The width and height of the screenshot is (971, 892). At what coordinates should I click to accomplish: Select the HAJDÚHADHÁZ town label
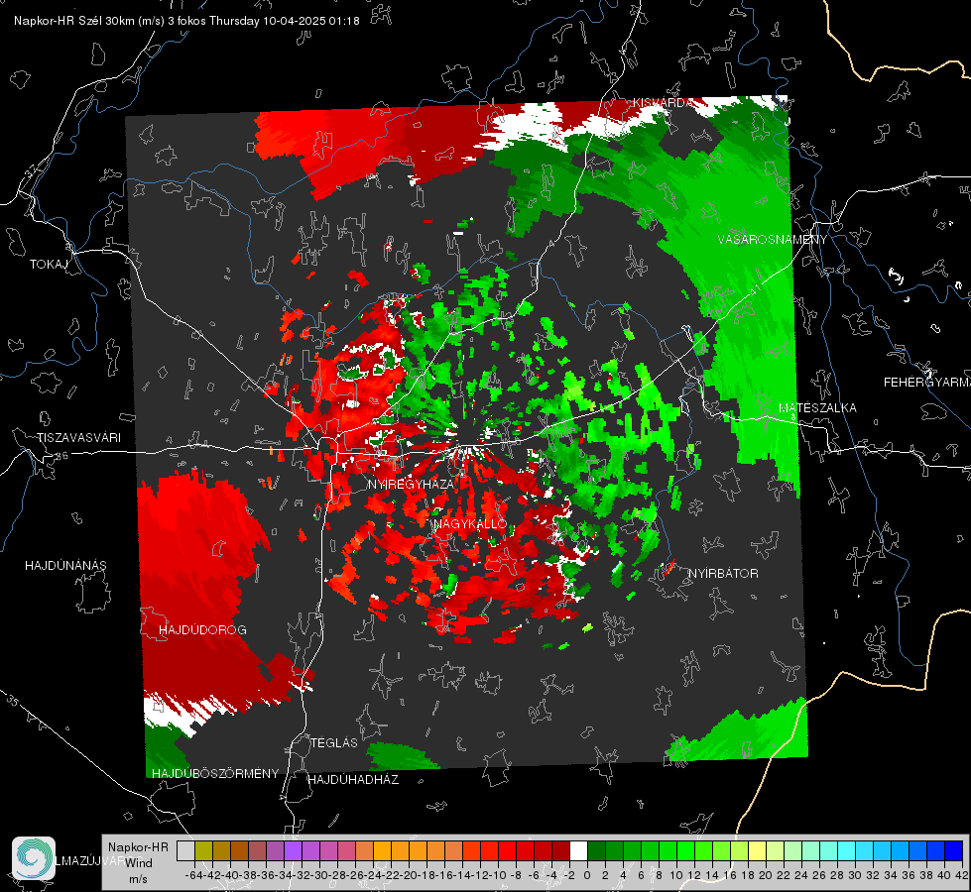353,779
